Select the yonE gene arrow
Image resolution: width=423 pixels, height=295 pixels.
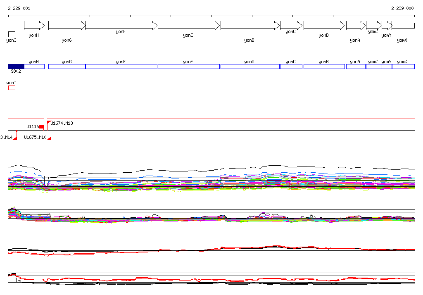point(189,26)
